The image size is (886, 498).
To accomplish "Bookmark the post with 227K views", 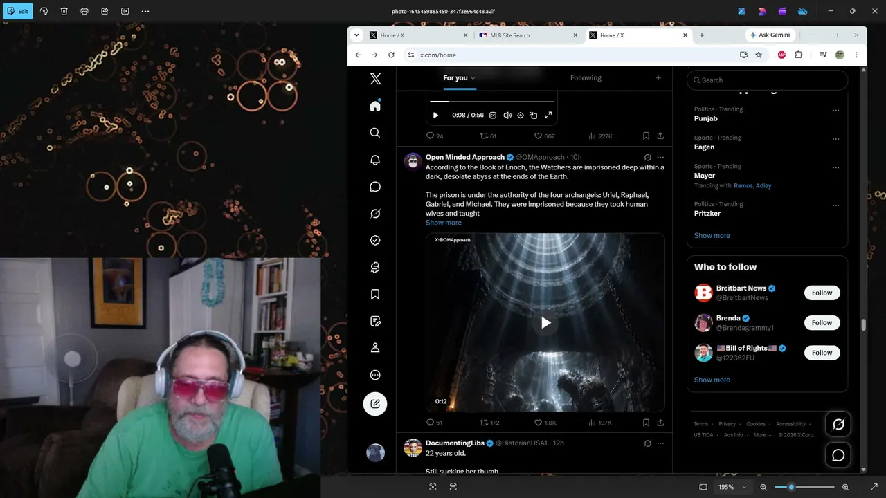I will tap(646, 136).
